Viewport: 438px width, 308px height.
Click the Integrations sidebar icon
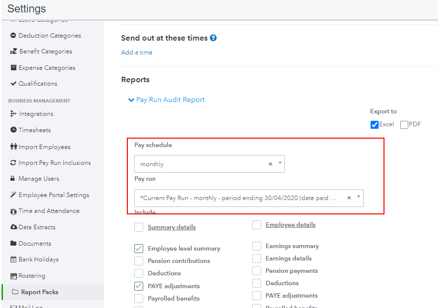[x=13, y=114]
